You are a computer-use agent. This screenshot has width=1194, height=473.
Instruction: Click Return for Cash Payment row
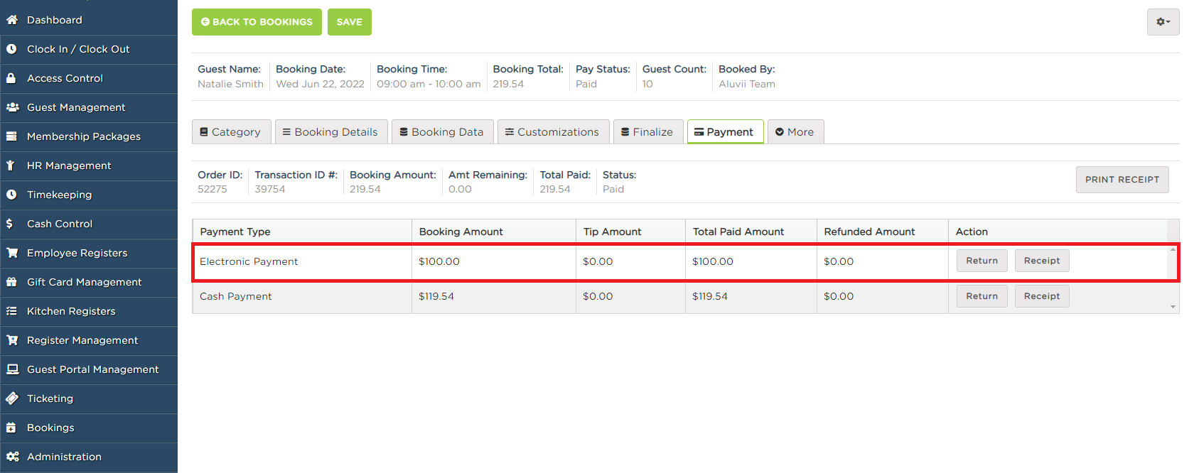pyautogui.click(x=981, y=296)
